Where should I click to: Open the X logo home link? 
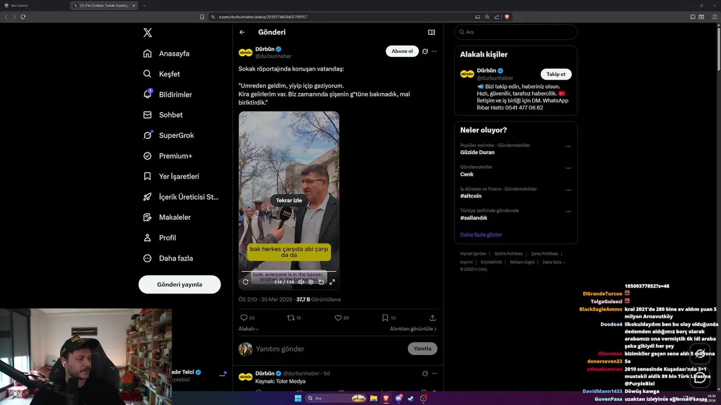pos(148,33)
